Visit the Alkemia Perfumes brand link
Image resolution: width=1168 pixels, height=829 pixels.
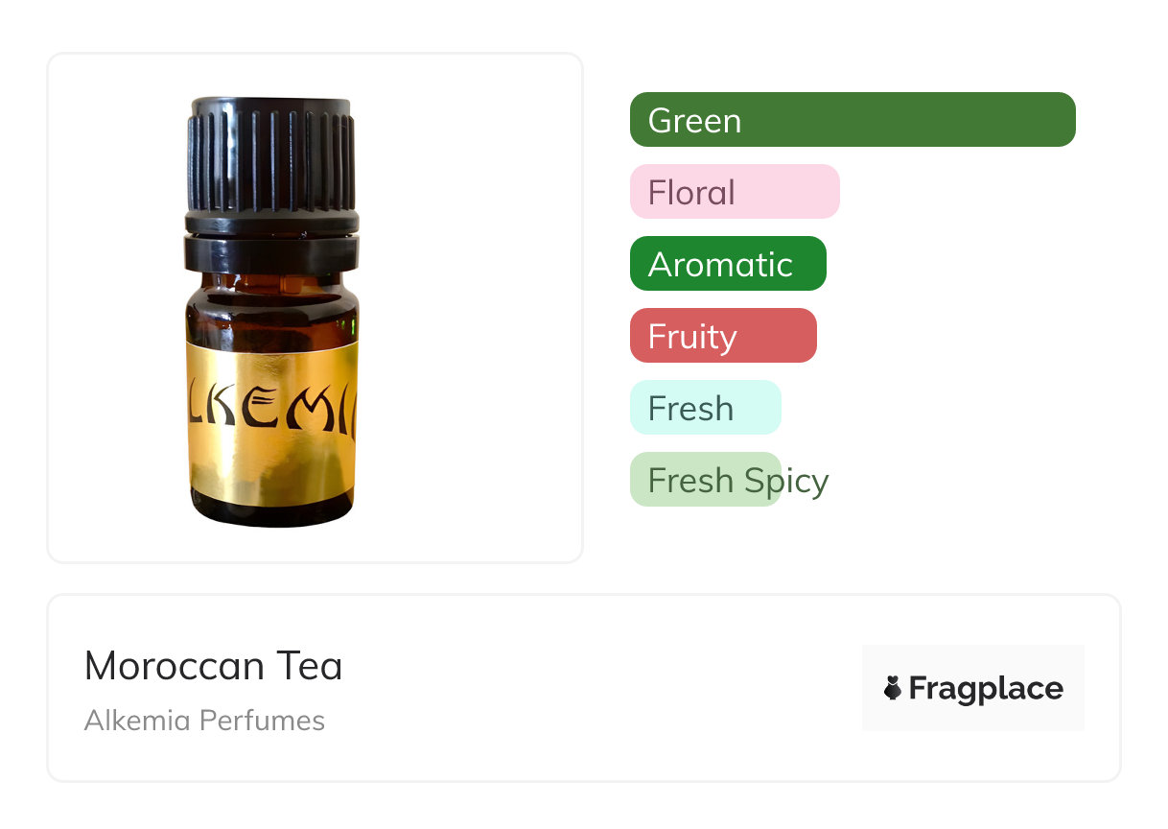(204, 721)
